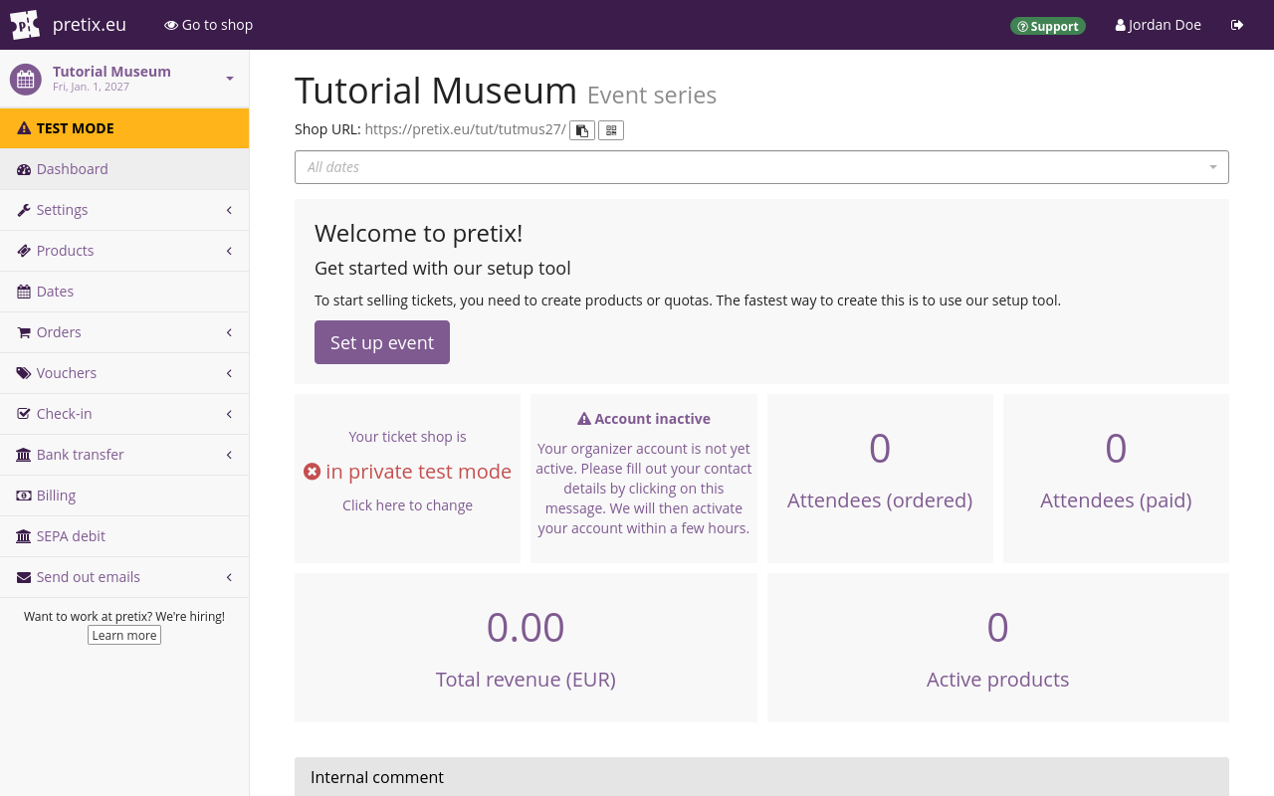
Task: Click the user icon beside Jordan Doe
Action: (x=1121, y=25)
